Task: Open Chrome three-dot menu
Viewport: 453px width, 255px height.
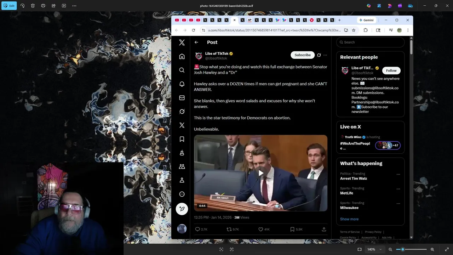Action: (408, 30)
